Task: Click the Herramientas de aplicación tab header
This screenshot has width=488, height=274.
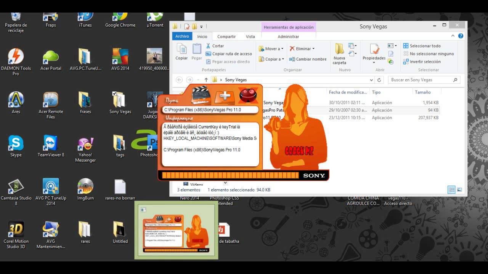Action: pos(289,27)
